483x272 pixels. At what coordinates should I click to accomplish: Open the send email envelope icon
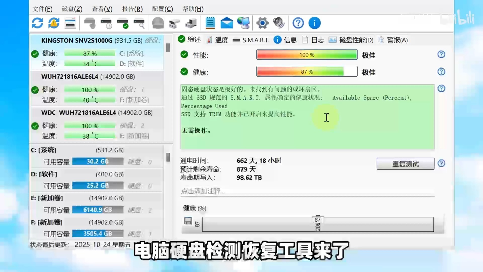pyautogui.click(x=227, y=23)
